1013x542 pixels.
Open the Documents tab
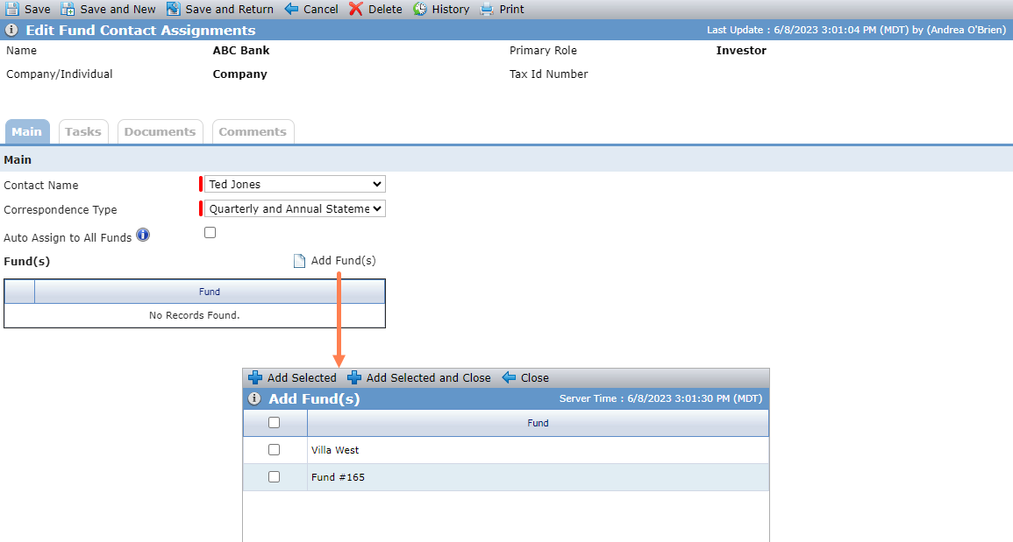pos(161,131)
